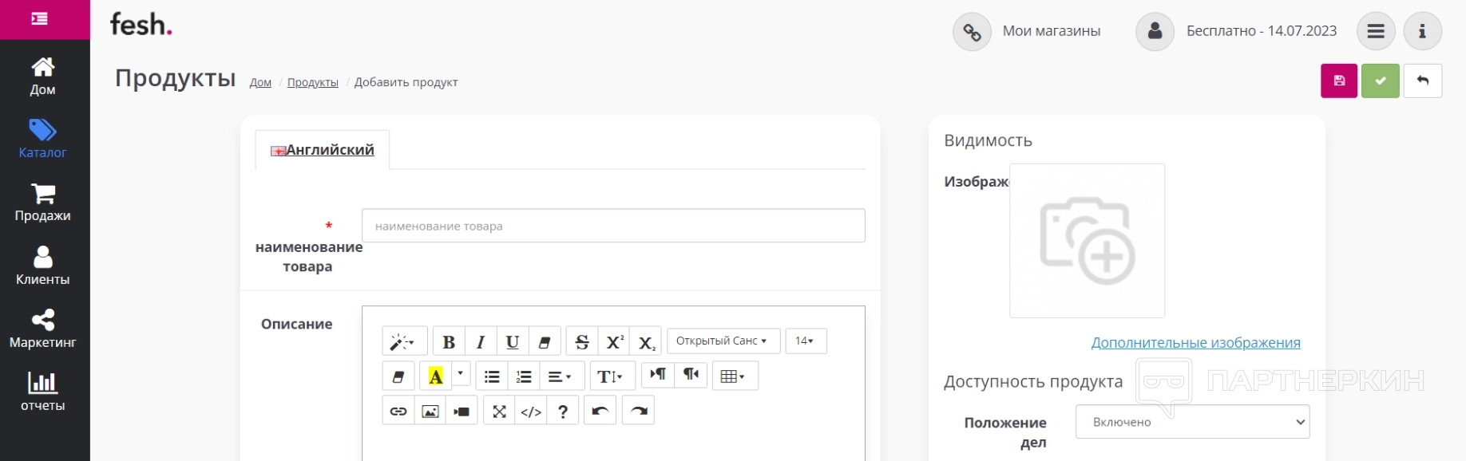Viewport: 1466px width, 461px height.
Task: Click the наименование товара input field
Action: (x=612, y=226)
